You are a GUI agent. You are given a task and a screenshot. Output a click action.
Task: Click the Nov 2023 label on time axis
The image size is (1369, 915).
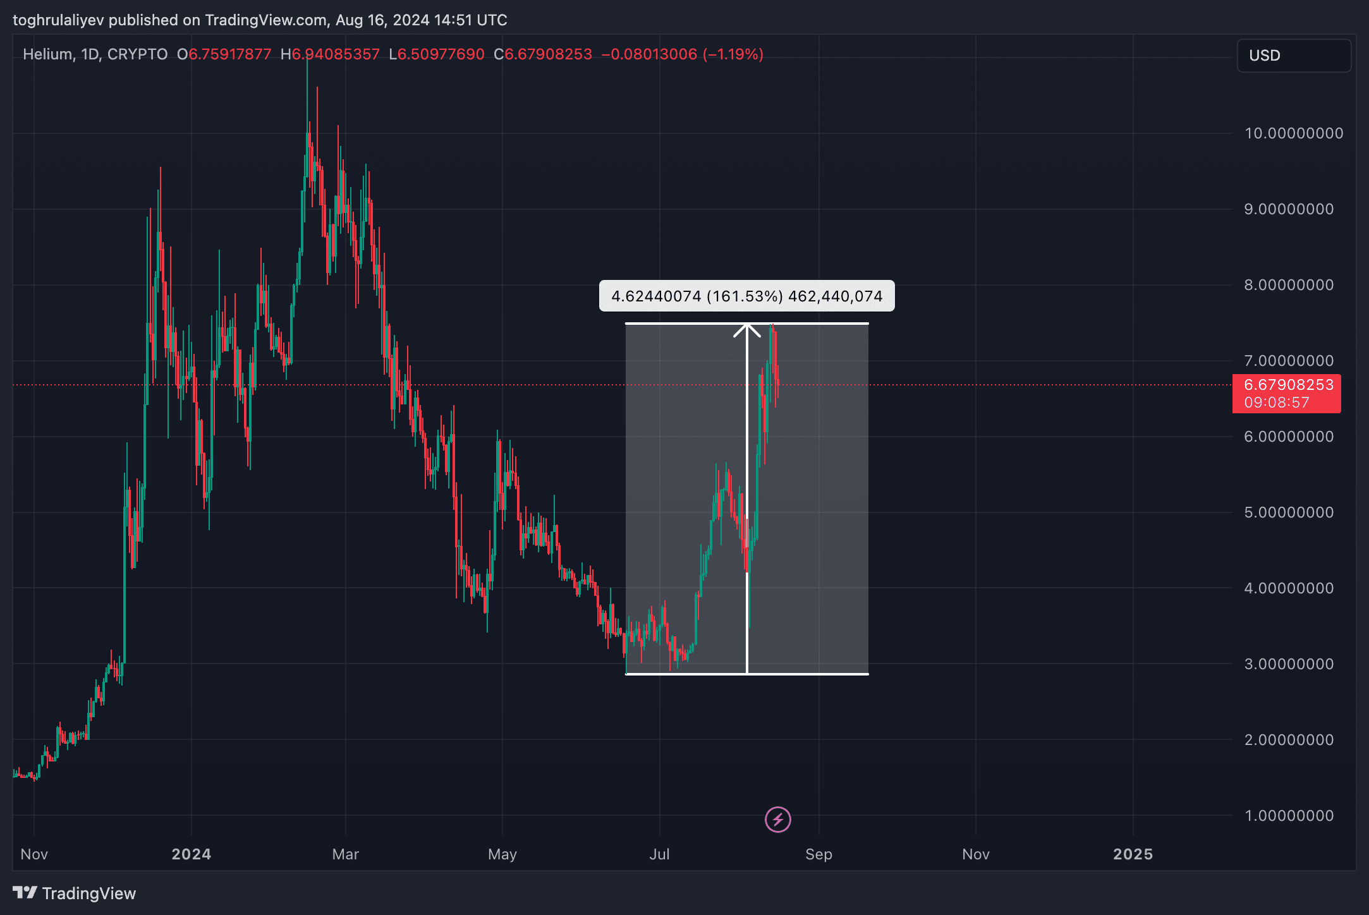[x=34, y=854]
